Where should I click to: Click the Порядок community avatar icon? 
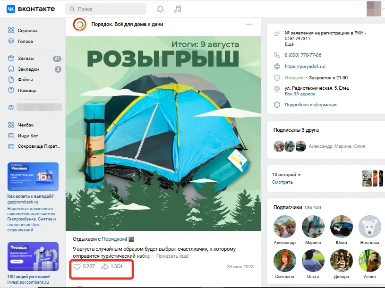click(79, 25)
